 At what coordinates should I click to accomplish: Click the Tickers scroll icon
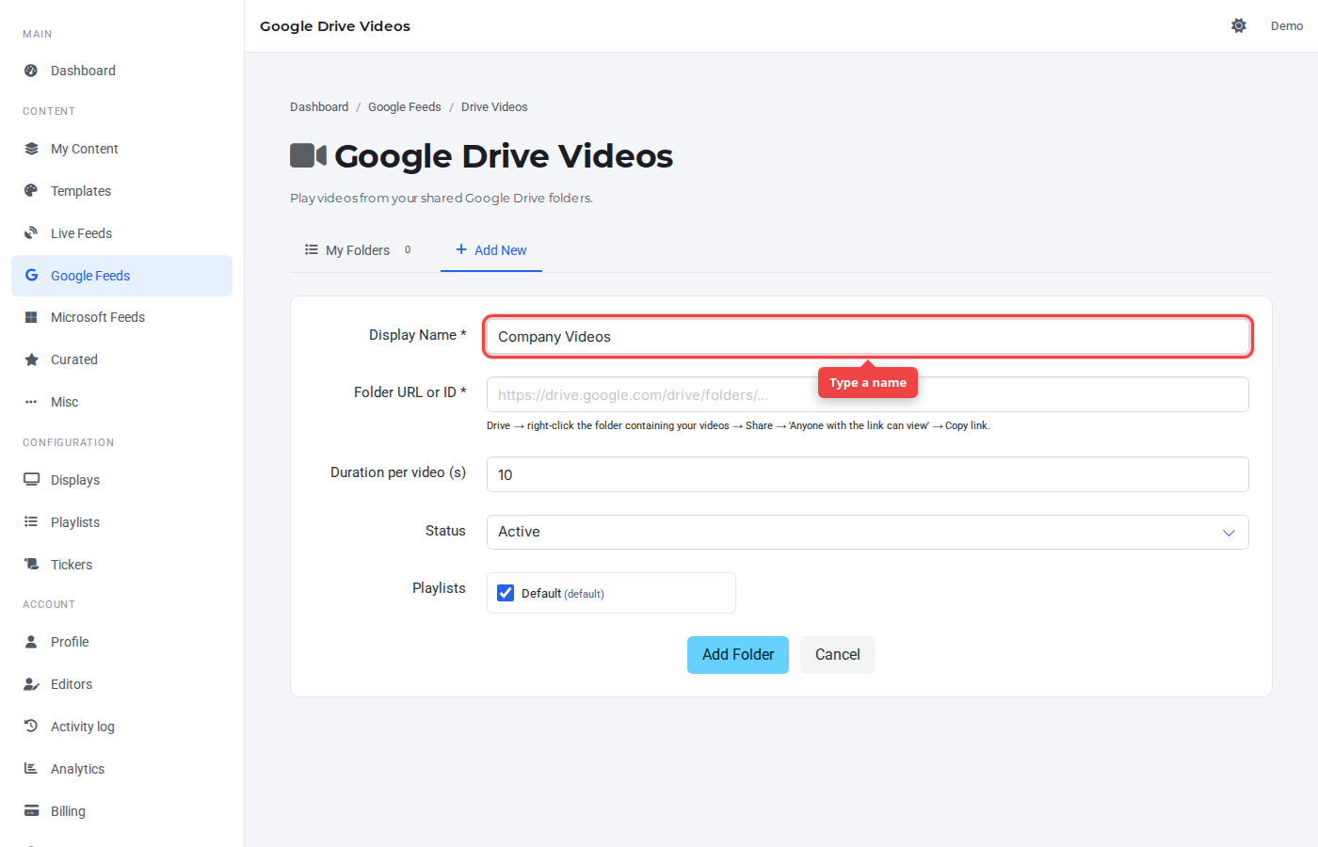31,565
